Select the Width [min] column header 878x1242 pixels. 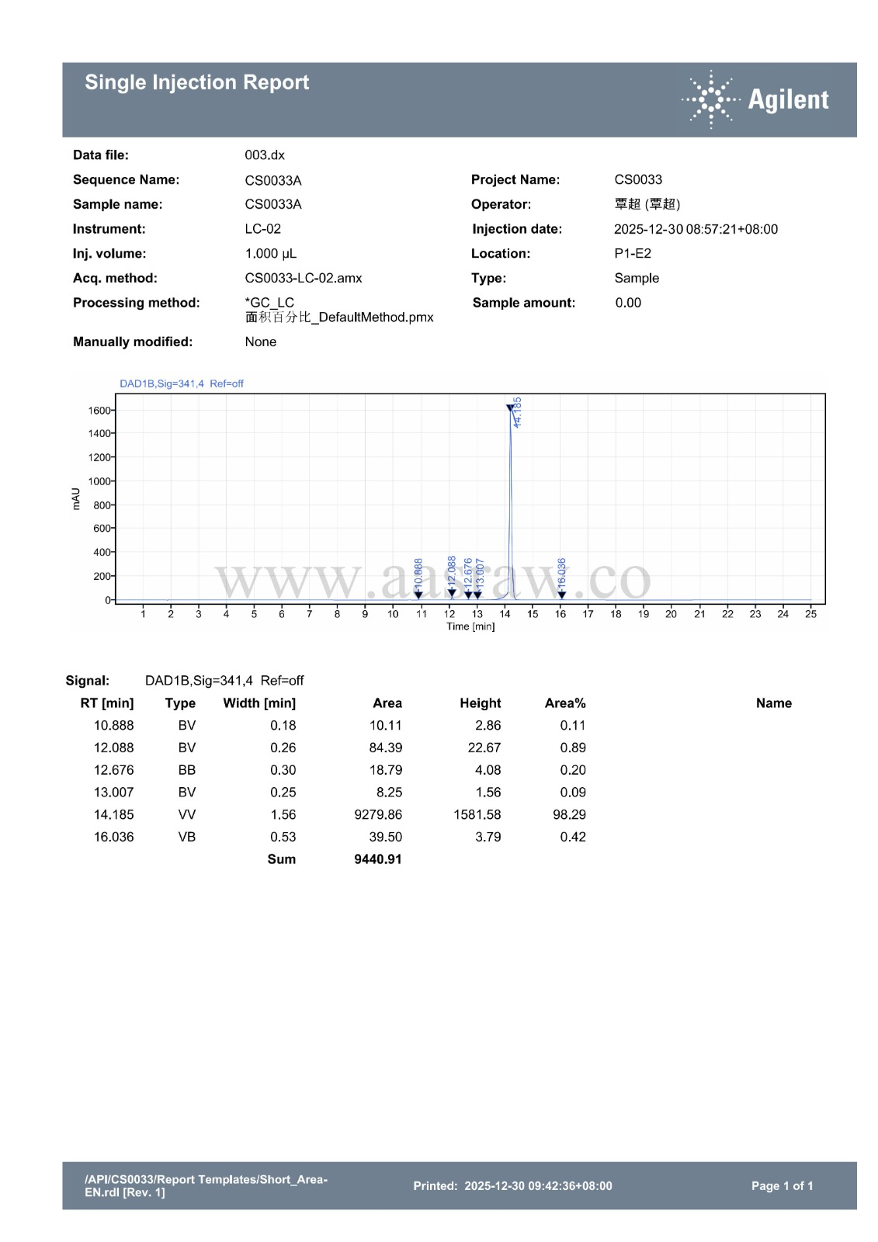[259, 703]
